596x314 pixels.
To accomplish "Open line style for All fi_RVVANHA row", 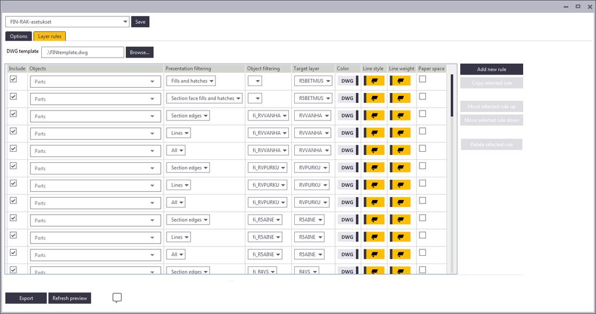I will point(374,150).
